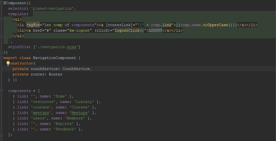
Task: Click the 'Feedback' name string
Action: [x=65, y=129]
